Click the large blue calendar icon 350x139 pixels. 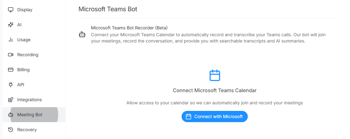[x=215, y=75]
